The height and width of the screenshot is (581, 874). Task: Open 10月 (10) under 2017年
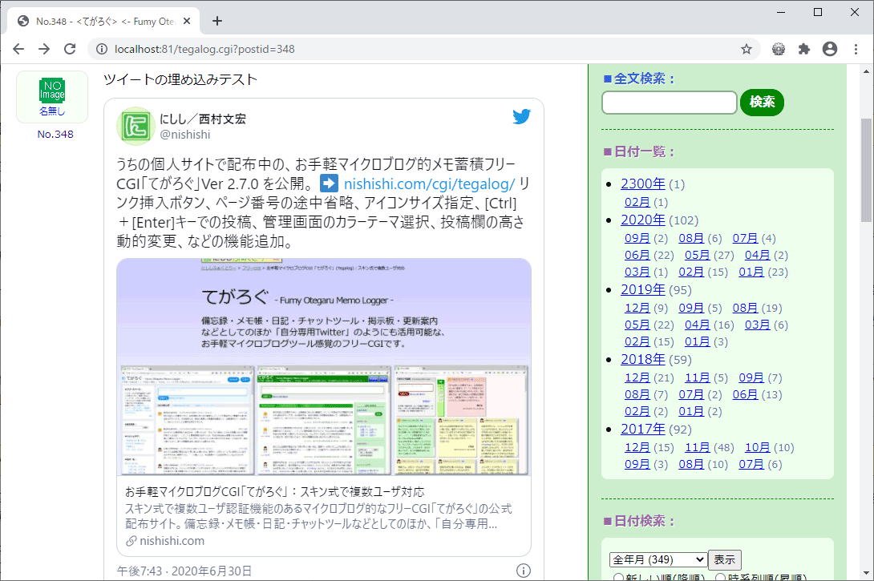point(758,447)
